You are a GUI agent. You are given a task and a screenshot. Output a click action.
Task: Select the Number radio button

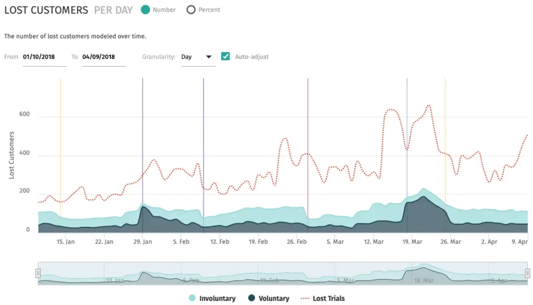(x=146, y=10)
